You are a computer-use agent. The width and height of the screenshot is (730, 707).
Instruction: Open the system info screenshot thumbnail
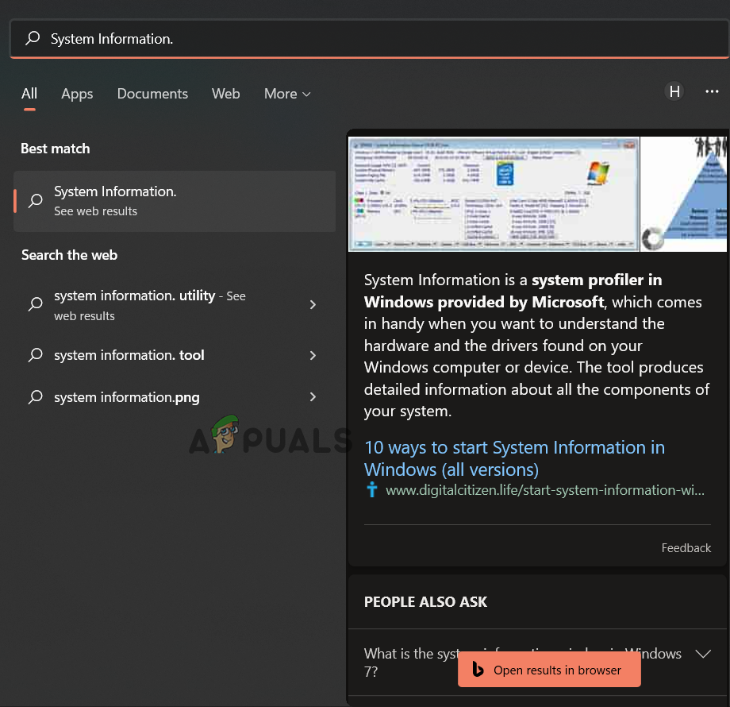494,194
